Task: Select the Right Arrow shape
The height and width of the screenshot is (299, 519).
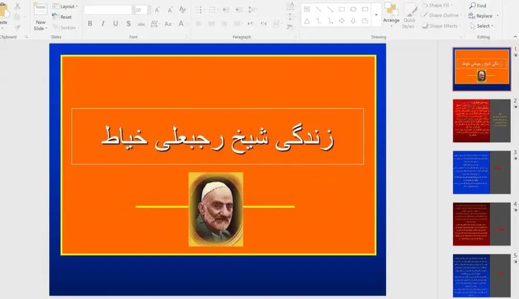Action: [x=342, y=21]
